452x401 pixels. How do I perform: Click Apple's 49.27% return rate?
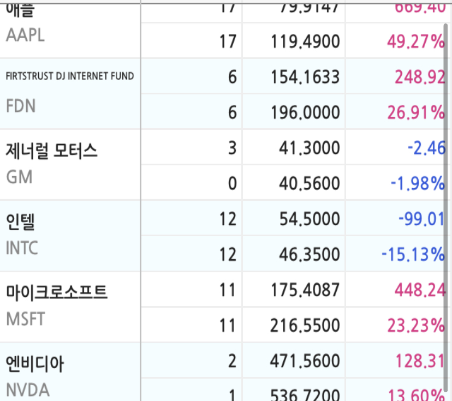[415, 41]
